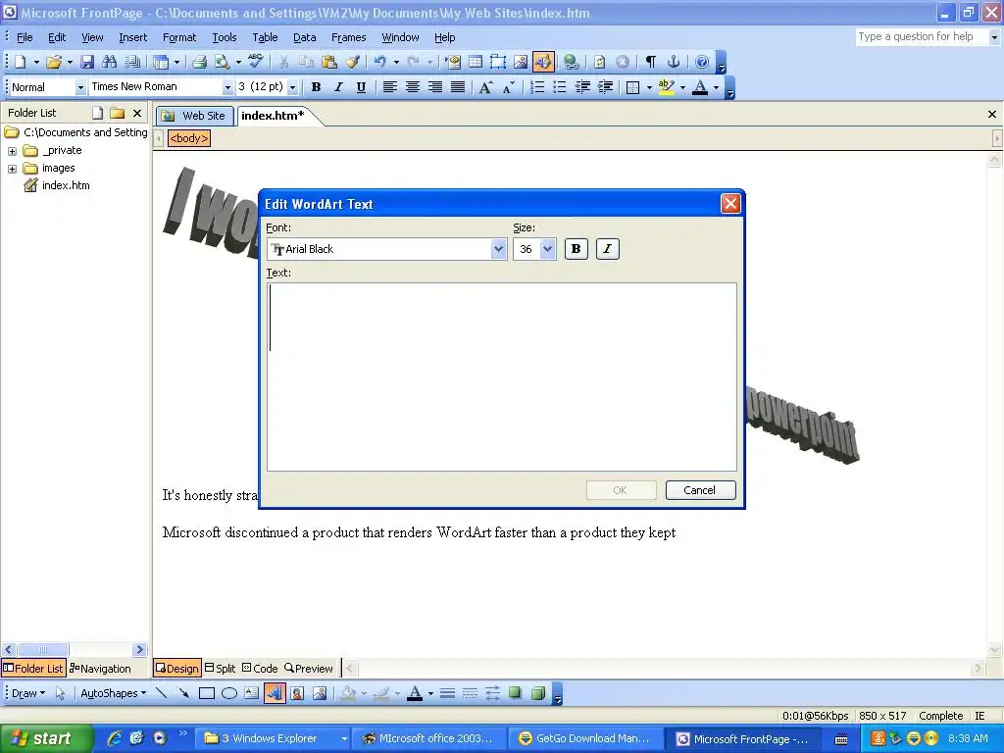The image size is (1004, 753).
Task: Click the <body> tag selector
Action: click(x=189, y=138)
